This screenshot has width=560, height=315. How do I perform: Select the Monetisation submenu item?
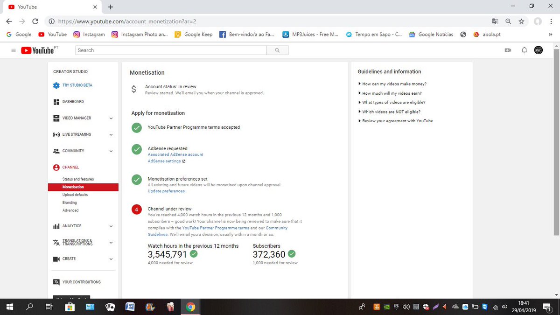[83, 187]
